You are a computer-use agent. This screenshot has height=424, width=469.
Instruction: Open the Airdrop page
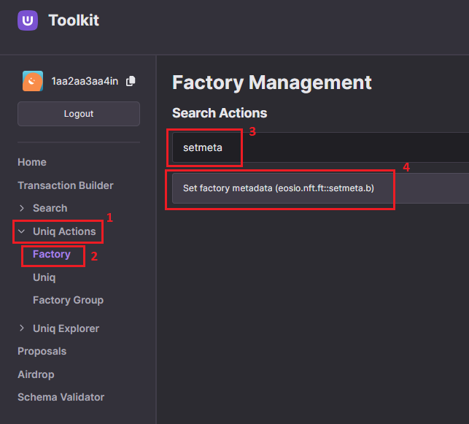point(36,374)
